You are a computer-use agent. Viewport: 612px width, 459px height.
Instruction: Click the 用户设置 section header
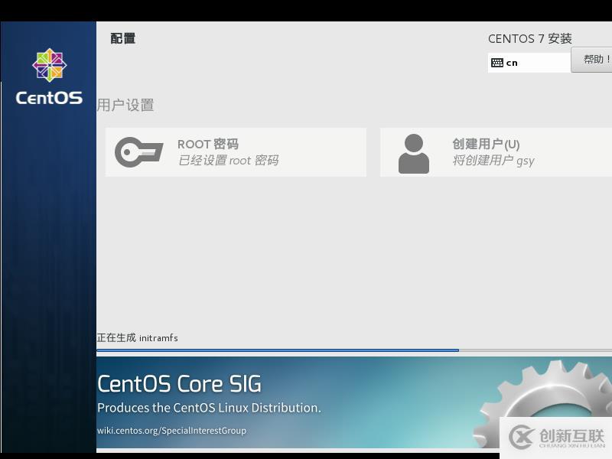[x=125, y=106]
